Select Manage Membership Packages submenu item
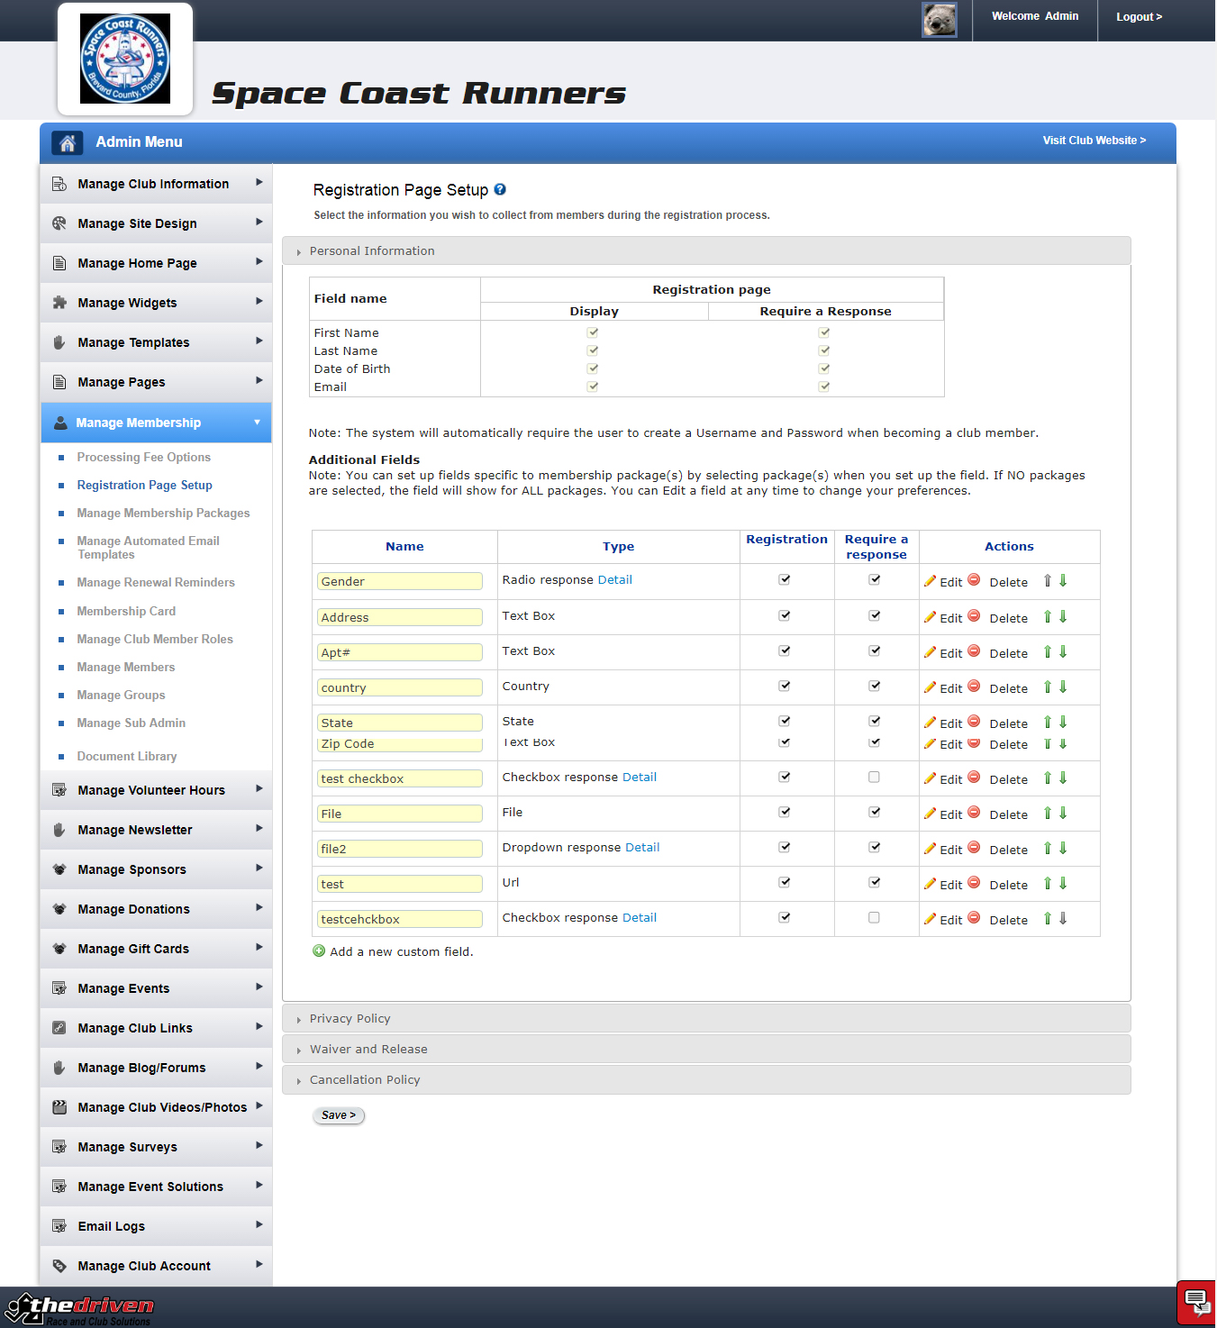This screenshot has height=1328, width=1217. pyautogui.click(x=163, y=514)
